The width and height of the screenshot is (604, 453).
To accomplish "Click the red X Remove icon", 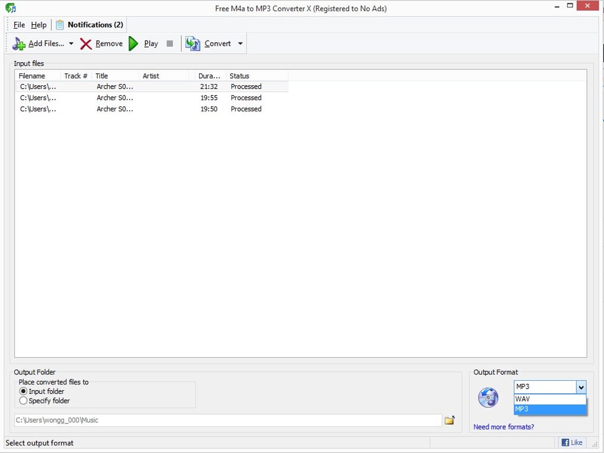I will click(x=86, y=44).
